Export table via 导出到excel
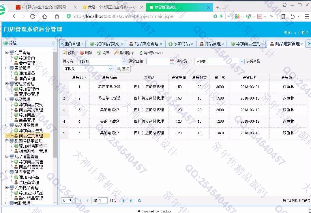Image resolution: width=311 pixels, height=213 pixels. click(151, 53)
